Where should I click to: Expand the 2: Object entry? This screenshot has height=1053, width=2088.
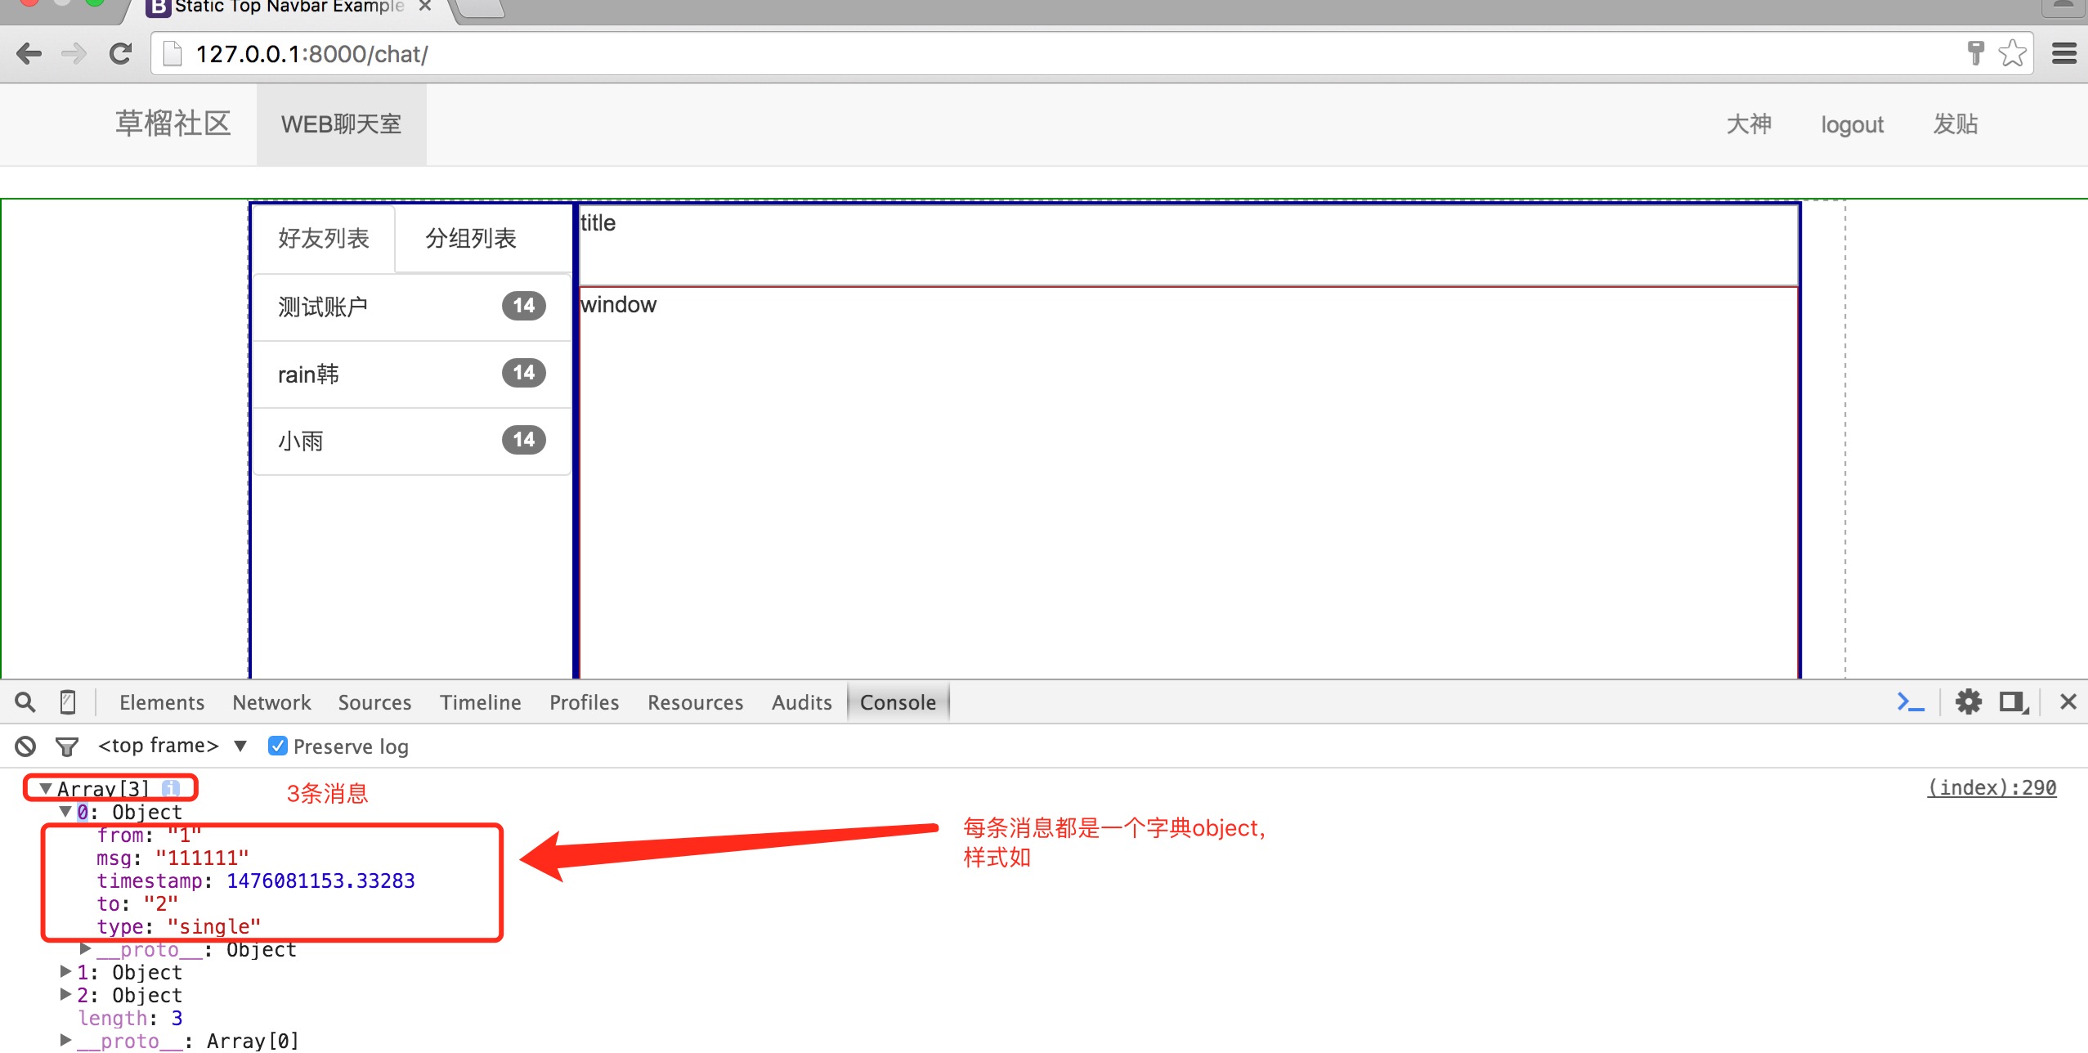(65, 994)
